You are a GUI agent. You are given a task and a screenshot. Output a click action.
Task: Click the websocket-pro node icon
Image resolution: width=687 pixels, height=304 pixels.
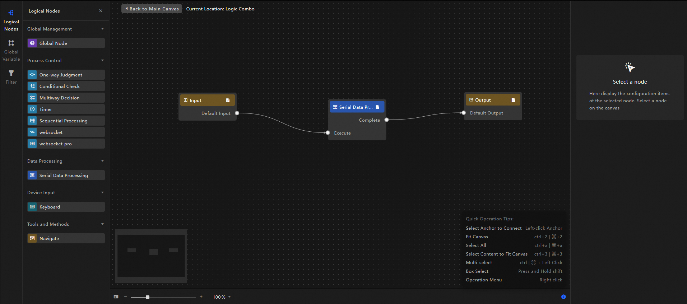(x=32, y=144)
